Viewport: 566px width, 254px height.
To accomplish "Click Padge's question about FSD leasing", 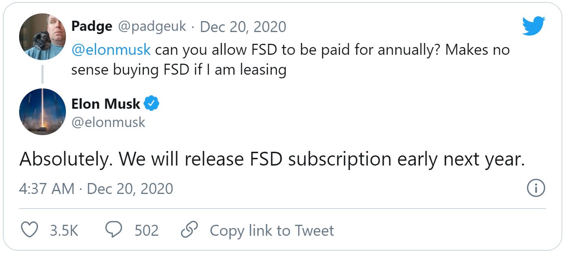I will click(x=290, y=60).
